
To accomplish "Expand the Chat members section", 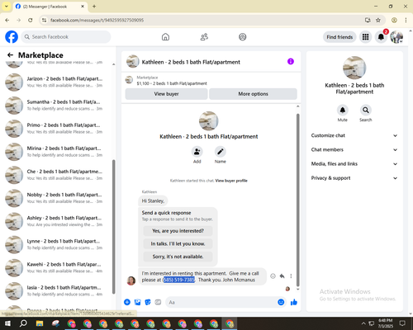I will point(354,150).
